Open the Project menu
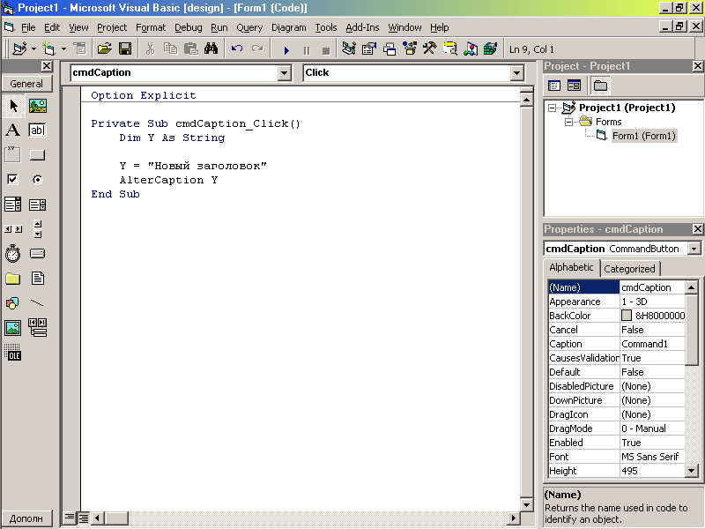Image resolution: width=705 pixels, height=529 pixels. [x=112, y=27]
